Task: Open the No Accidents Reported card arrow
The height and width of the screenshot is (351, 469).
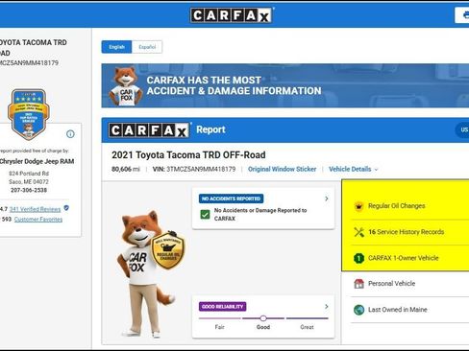Action: pyautogui.click(x=327, y=199)
